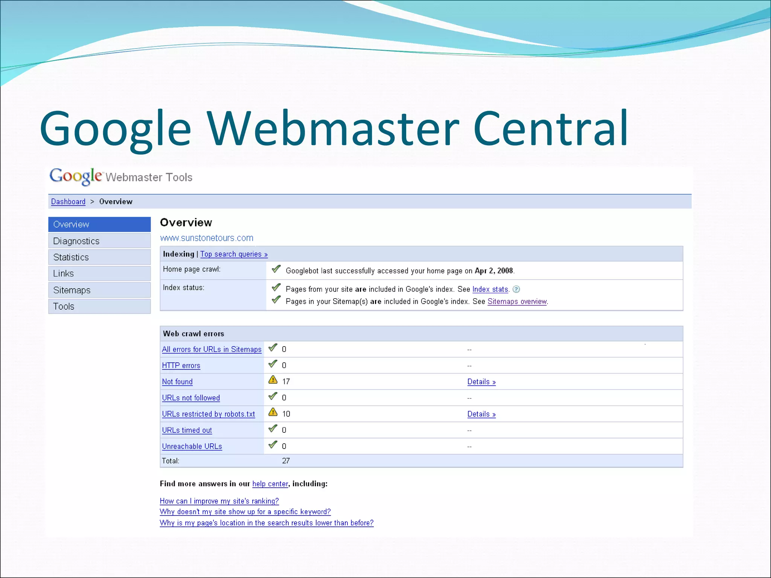This screenshot has height=578, width=771.
Task: Open the help center link
Action: coord(270,484)
